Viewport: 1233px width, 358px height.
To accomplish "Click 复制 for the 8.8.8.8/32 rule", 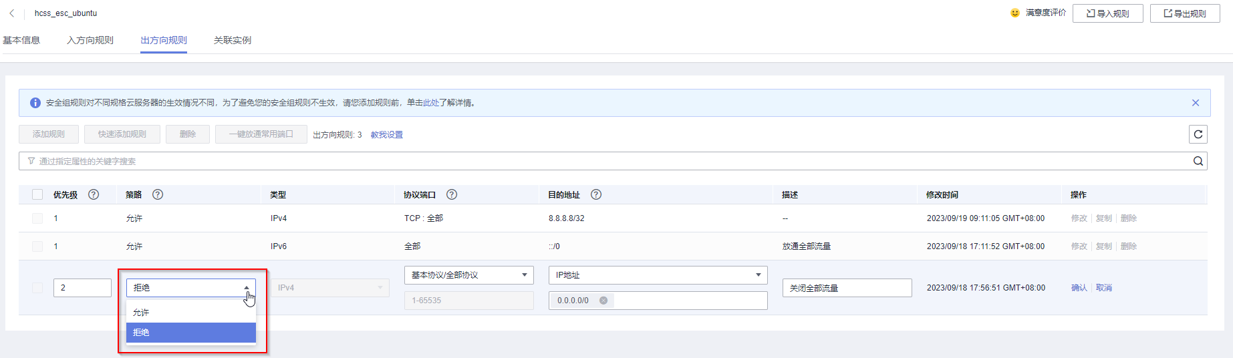I will (1104, 218).
